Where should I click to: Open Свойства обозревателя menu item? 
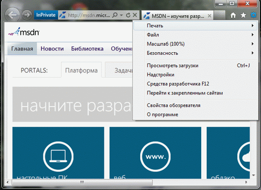[195, 105]
